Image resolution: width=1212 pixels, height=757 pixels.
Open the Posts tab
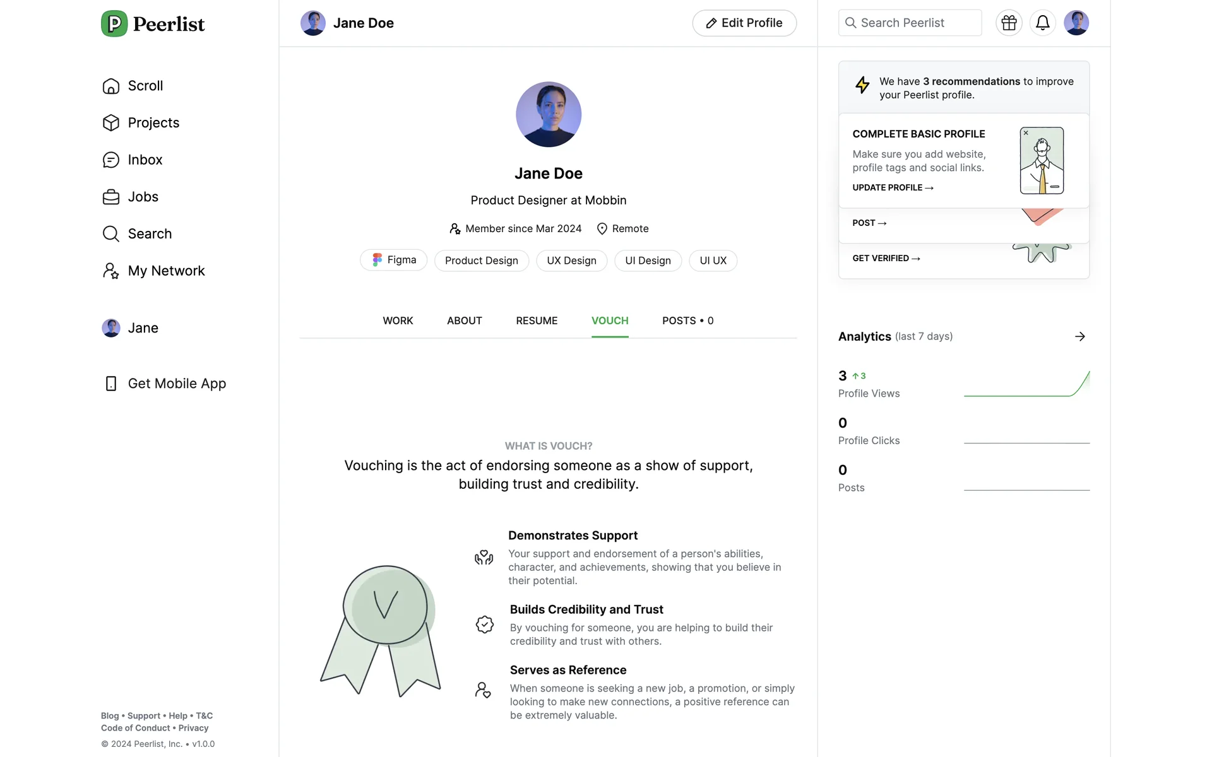[687, 321]
